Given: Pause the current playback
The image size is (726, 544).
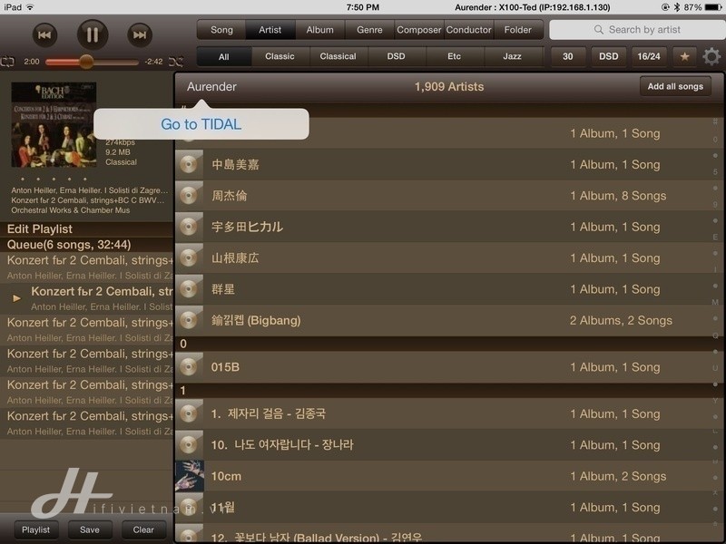Looking at the screenshot, I should 93,34.
